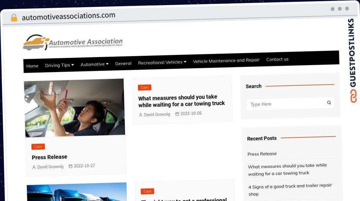Open the Recreational Vehicles menu label

[x=160, y=62]
